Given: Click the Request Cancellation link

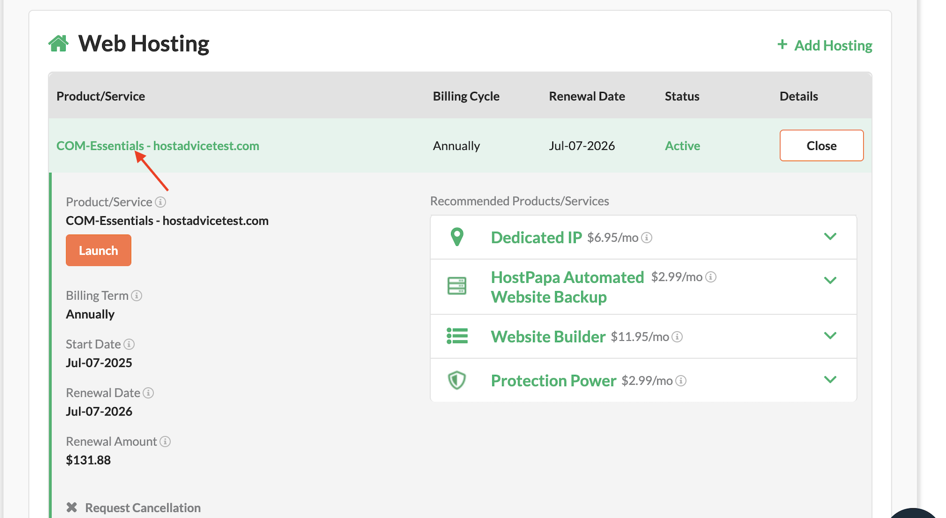Looking at the screenshot, I should click(x=143, y=508).
